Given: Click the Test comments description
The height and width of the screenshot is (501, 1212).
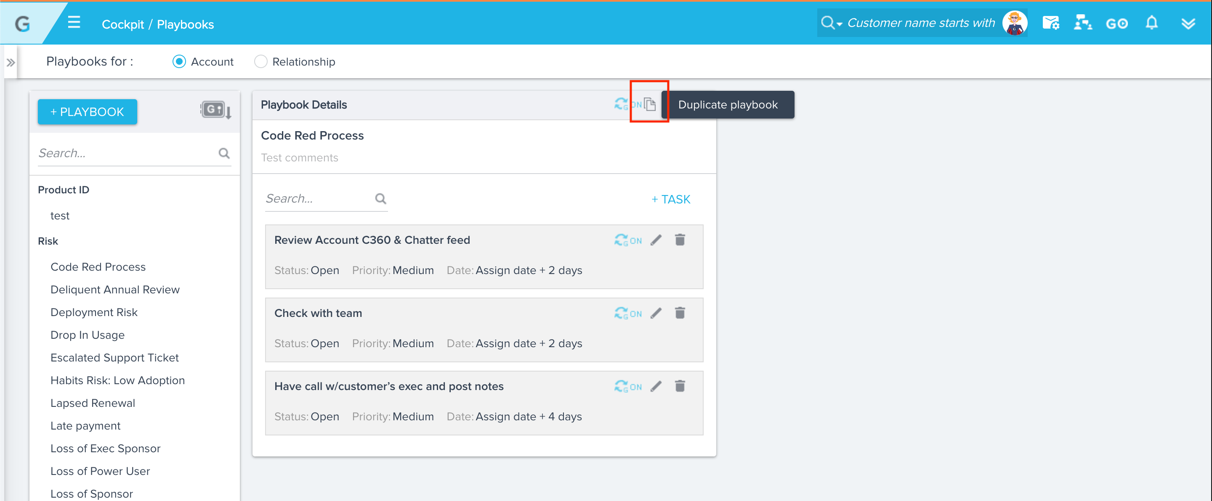Looking at the screenshot, I should pos(300,158).
